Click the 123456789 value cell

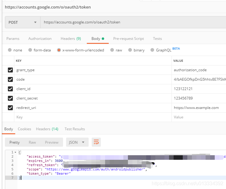[199, 98]
